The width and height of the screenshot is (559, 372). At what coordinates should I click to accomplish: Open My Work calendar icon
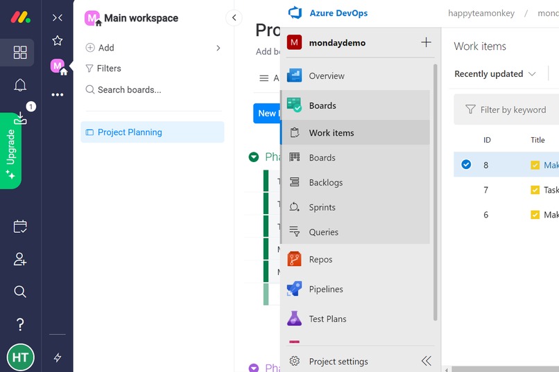[20, 227]
